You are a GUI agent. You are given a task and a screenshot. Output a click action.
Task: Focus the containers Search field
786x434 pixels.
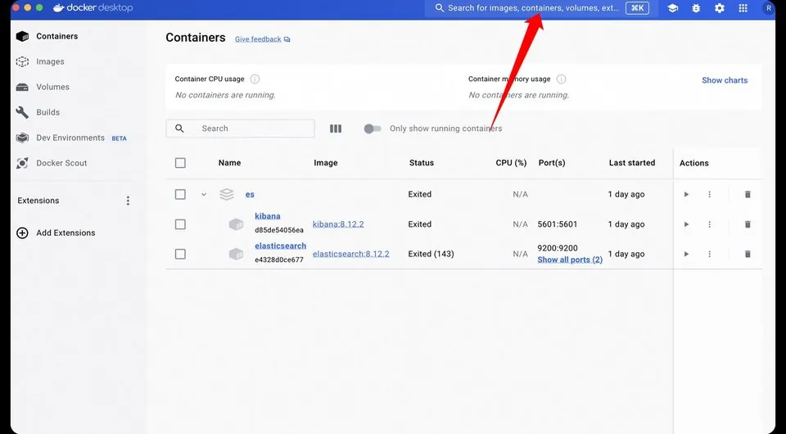tap(240, 129)
